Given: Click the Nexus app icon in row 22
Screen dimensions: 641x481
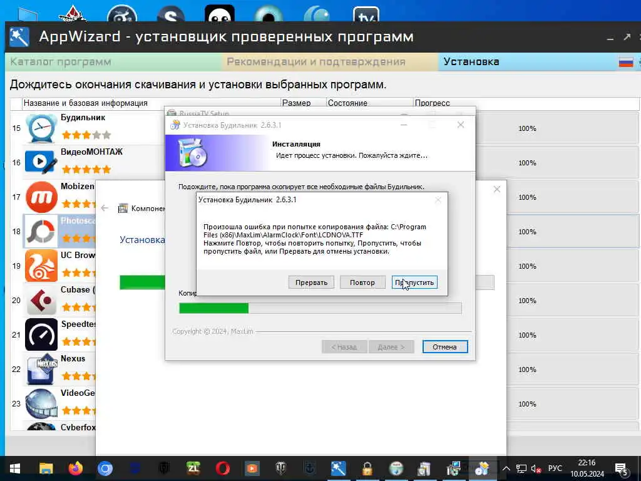Looking at the screenshot, I should (x=41, y=369).
